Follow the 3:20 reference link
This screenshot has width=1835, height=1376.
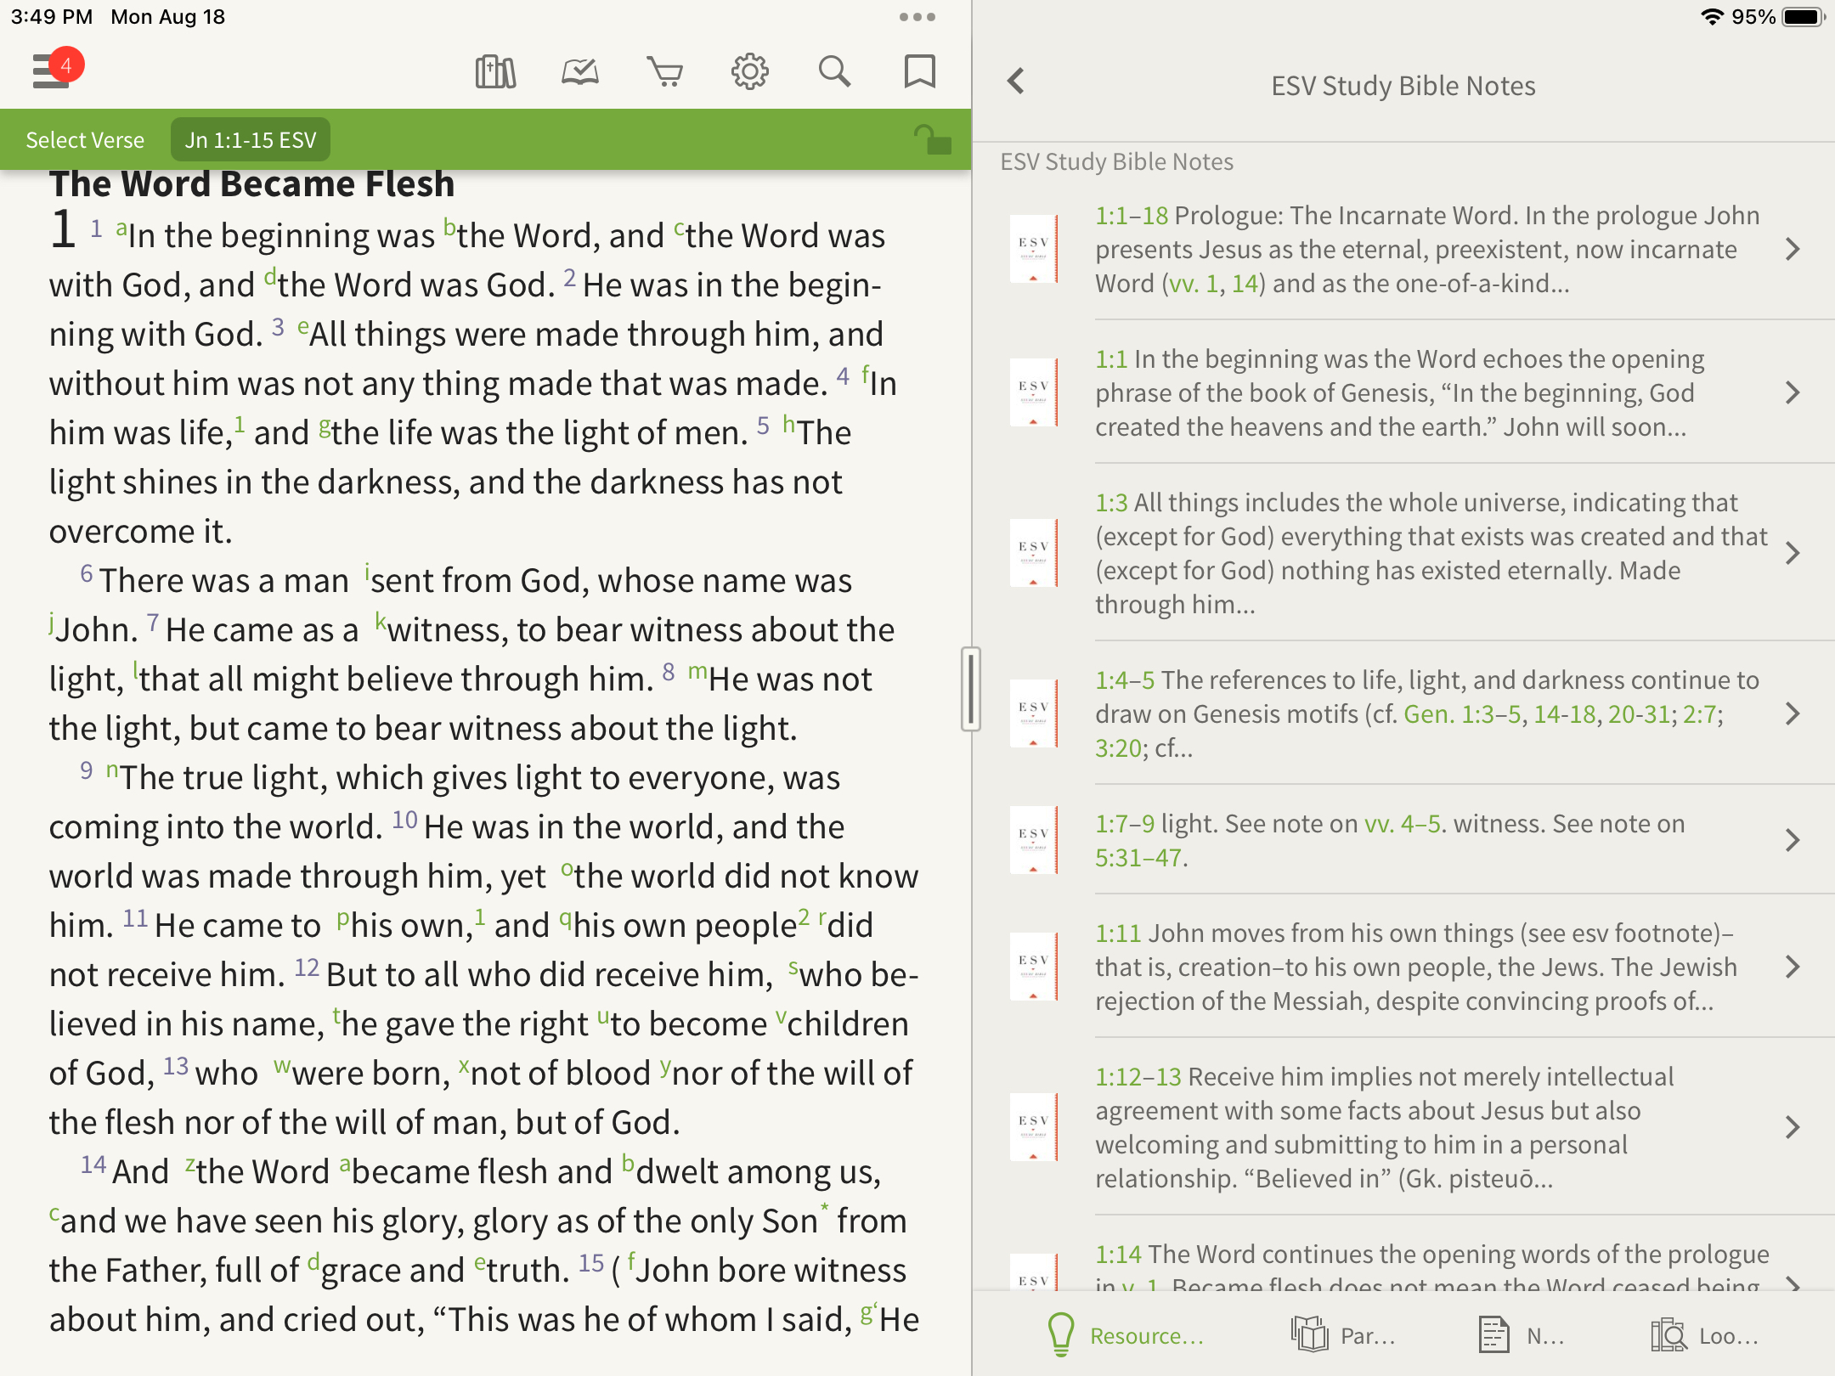[1118, 748]
